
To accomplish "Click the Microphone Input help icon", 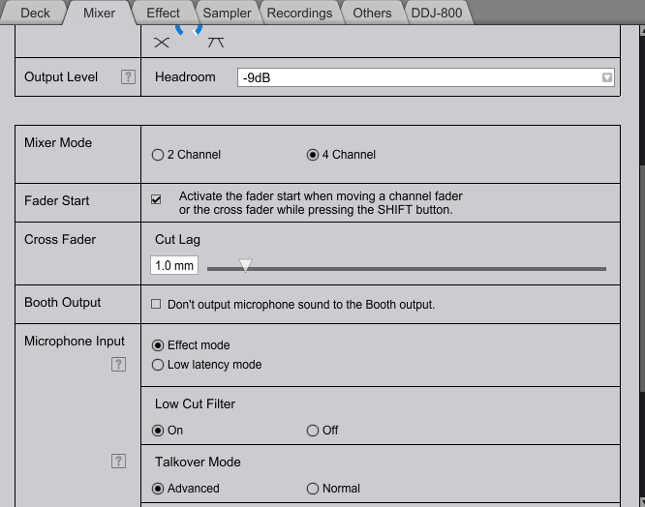I will pos(118,365).
